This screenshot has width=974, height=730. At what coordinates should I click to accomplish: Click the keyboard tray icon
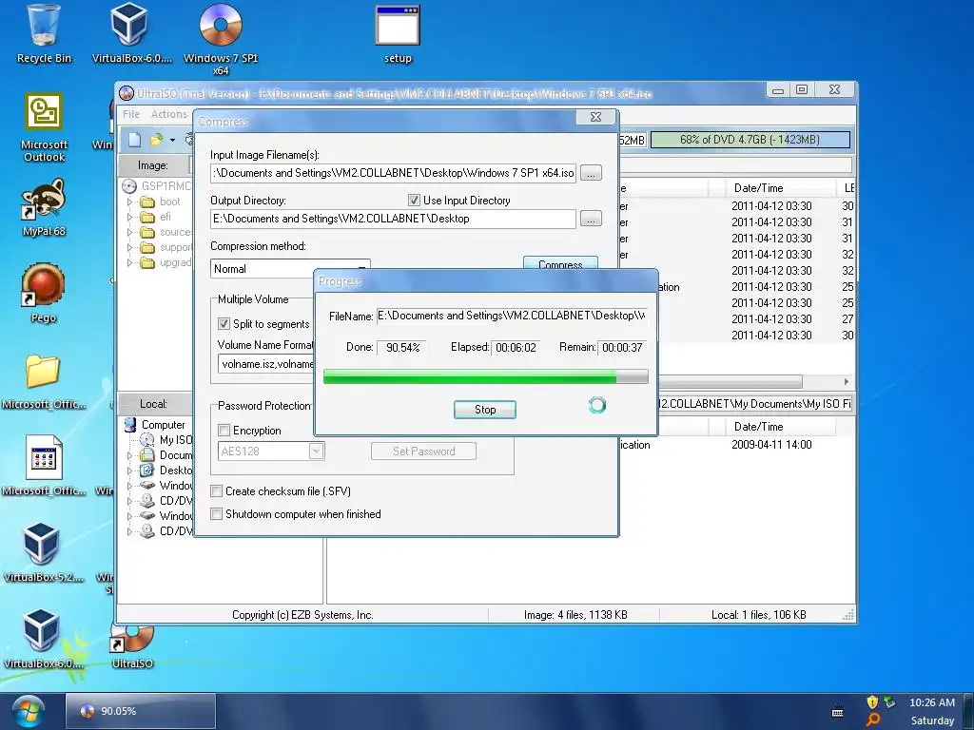click(837, 712)
